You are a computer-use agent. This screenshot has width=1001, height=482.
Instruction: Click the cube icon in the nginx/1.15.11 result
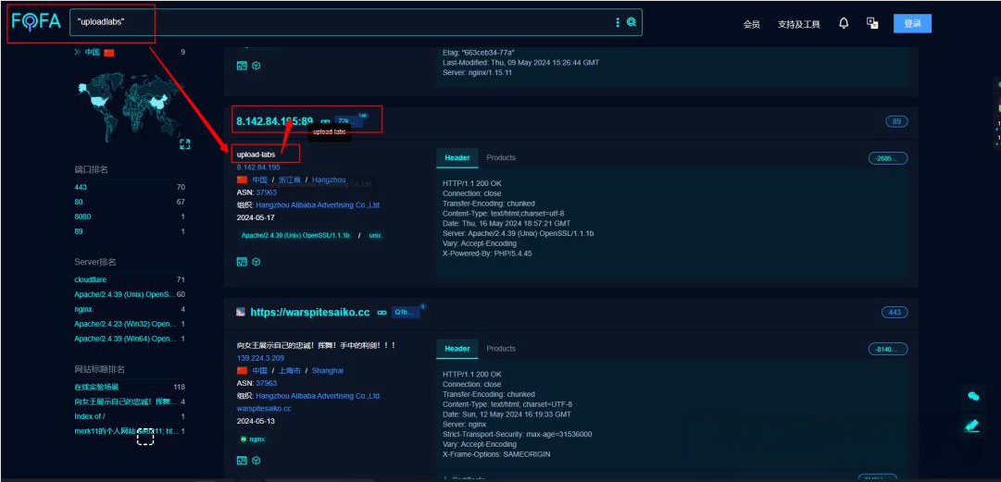[x=256, y=66]
